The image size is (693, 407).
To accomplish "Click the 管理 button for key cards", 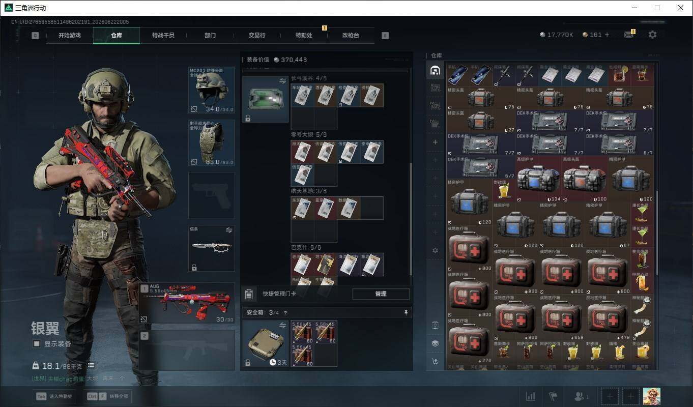I will coord(381,294).
